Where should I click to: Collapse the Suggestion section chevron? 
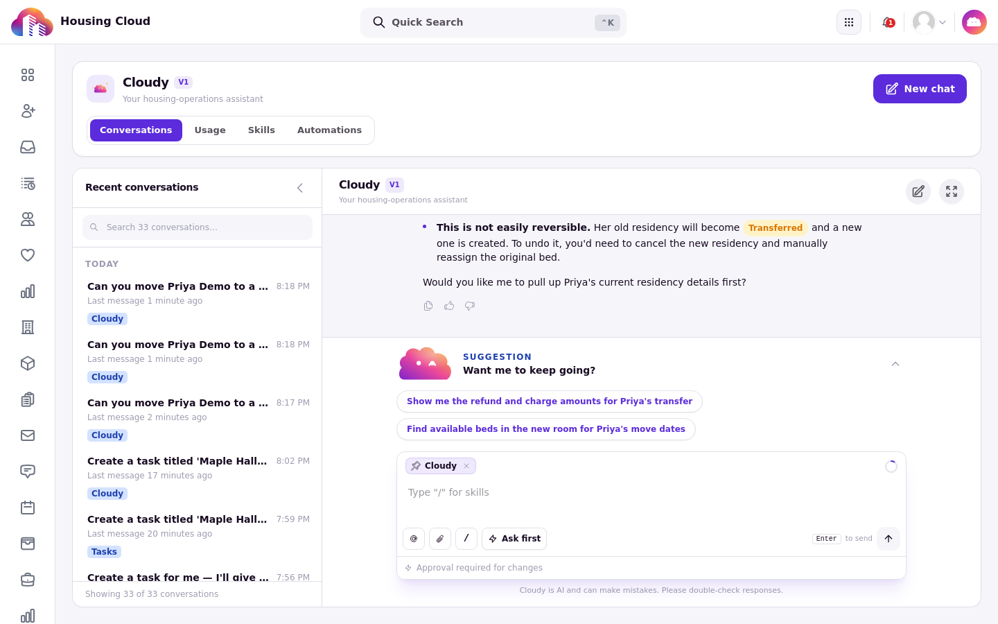click(895, 364)
